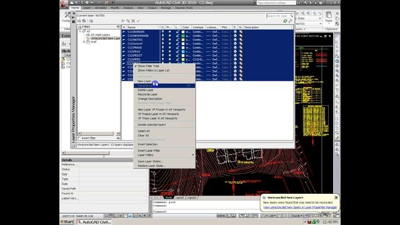This screenshot has width=400, height=225.
Task: Select All Used Layers filter
Action: 100,35
